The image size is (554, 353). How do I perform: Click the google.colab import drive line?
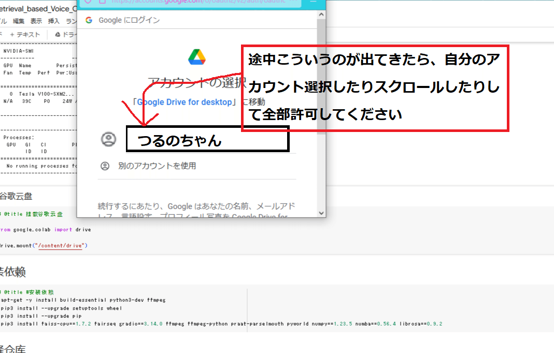(x=45, y=229)
